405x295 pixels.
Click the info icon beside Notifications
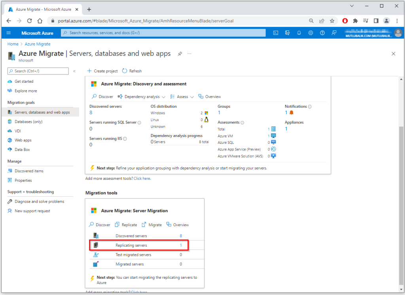[310, 107]
